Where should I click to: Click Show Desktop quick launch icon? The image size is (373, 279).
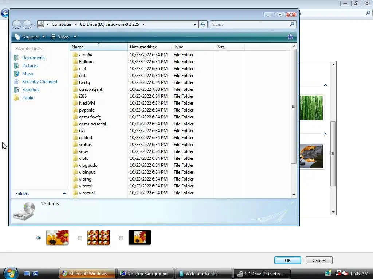(27, 274)
